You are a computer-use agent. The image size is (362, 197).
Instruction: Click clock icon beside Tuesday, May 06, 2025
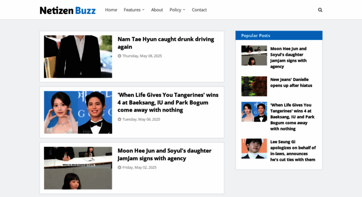pos(119,119)
